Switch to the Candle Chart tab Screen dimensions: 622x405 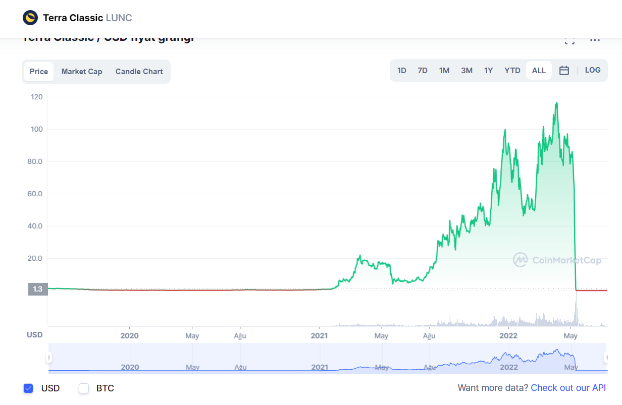click(x=139, y=72)
